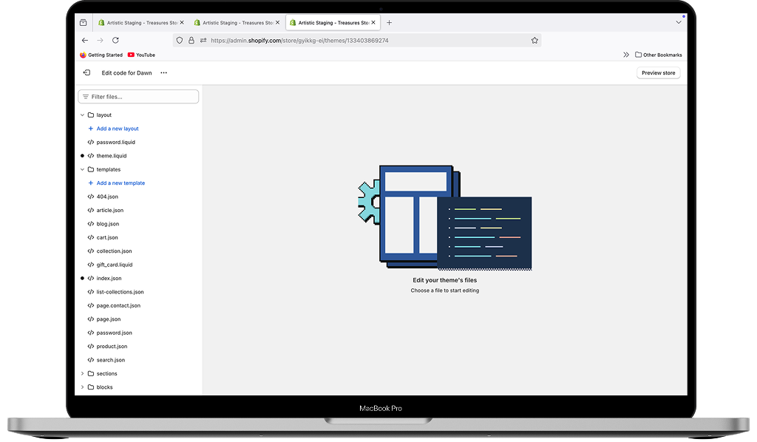Viewport: 757px width, 442px height.
Task: Click the templates folder icon
Action: pyautogui.click(x=91, y=169)
